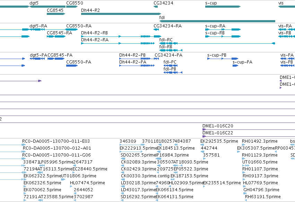Select EST 2644052

tap(83, 190)
